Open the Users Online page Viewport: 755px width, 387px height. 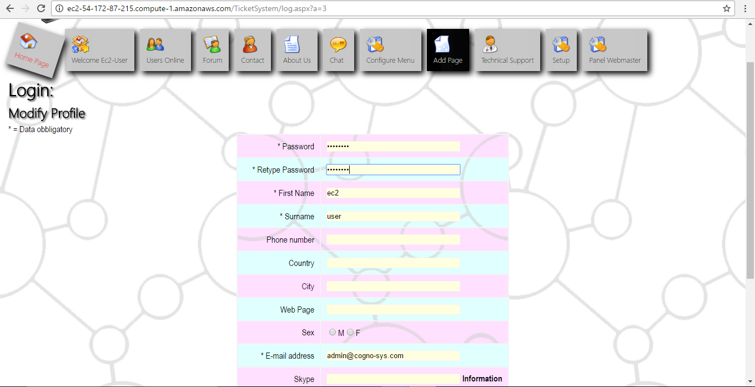click(x=165, y=50)
